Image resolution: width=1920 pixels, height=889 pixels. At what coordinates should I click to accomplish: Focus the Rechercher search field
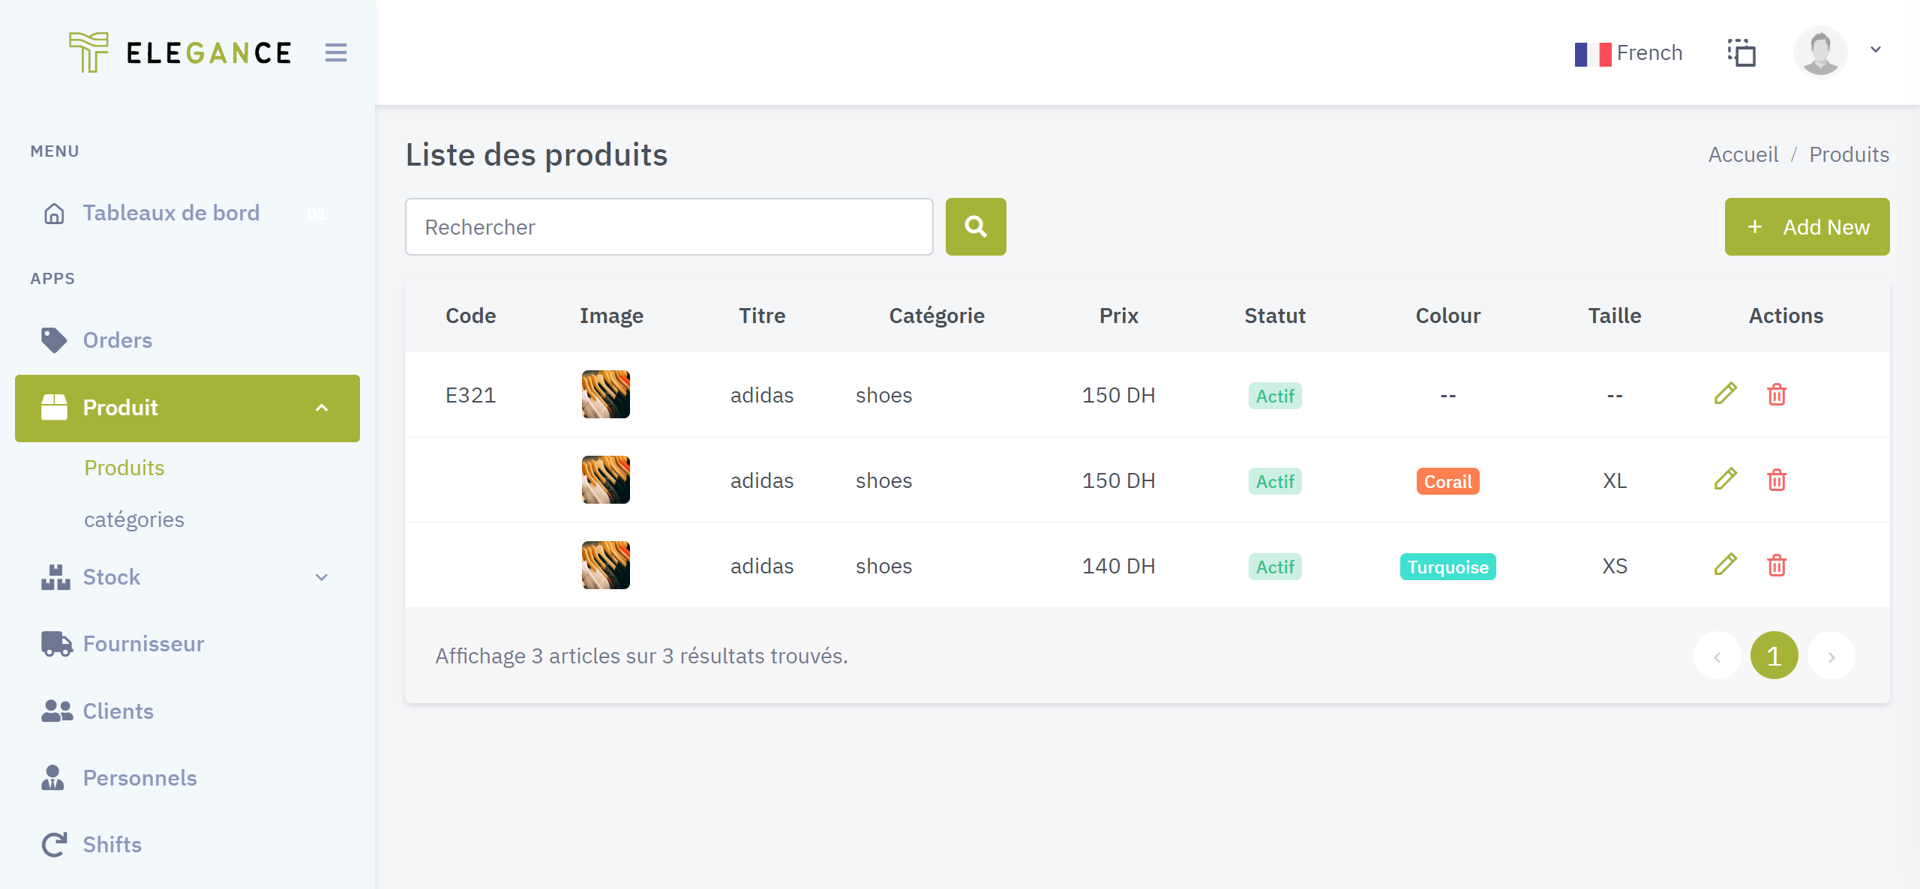click(x=669, y=226)
